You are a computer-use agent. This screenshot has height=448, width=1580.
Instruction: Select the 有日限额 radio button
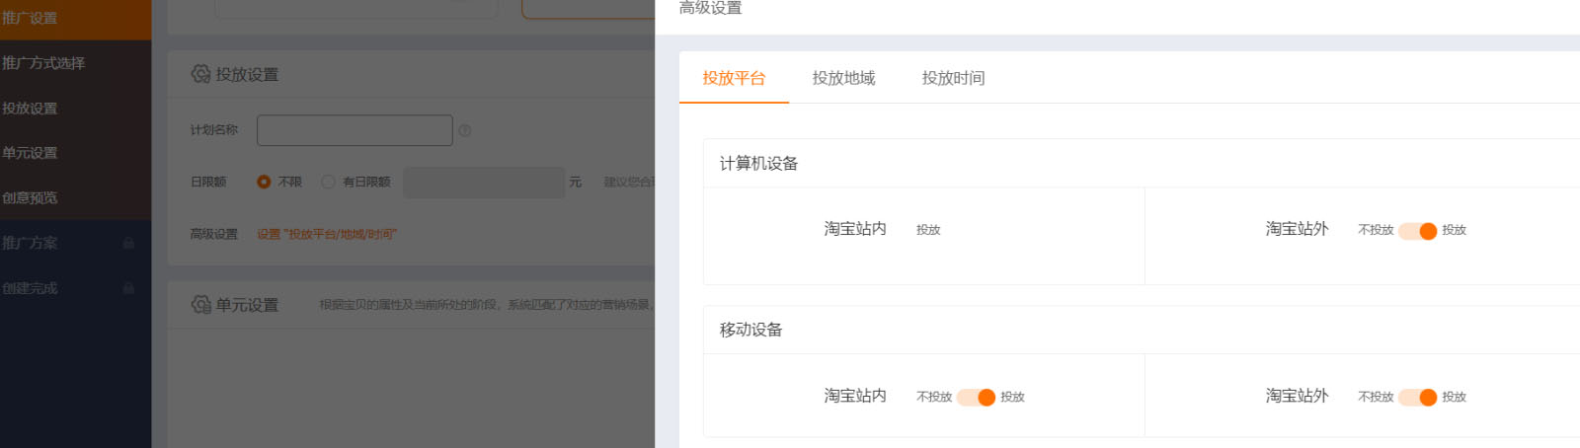click(x=328, y=182)
